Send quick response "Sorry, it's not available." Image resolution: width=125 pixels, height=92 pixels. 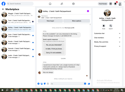click(x=54, y=53)
